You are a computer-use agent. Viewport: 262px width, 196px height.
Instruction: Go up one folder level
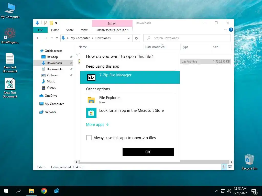(x=57, y=38)
